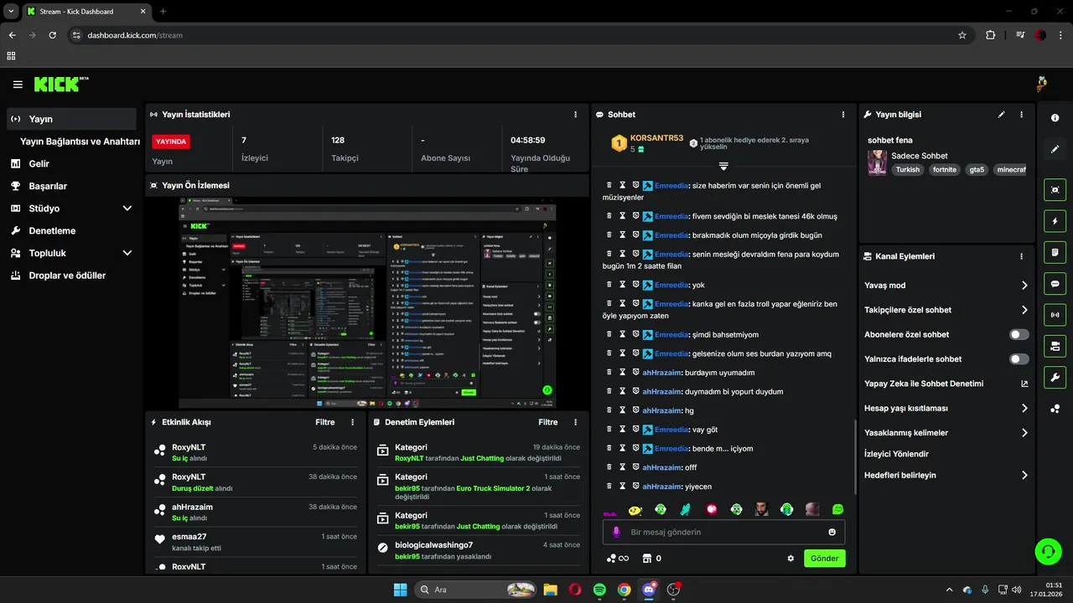
Task: Open Kanal Eylemleri three-dot menu
Action: (1021, 256)
